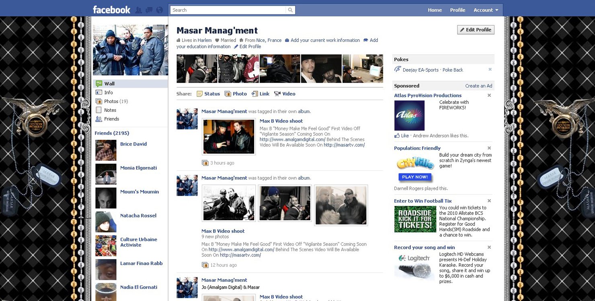
Task: Open the Friends (2195) heading link
Action: coord(112,133)
